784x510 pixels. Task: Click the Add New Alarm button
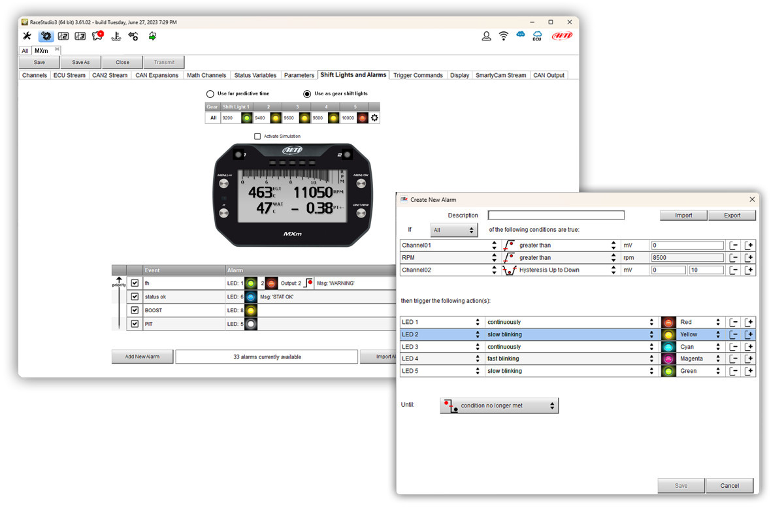click(x=141, y=357)
